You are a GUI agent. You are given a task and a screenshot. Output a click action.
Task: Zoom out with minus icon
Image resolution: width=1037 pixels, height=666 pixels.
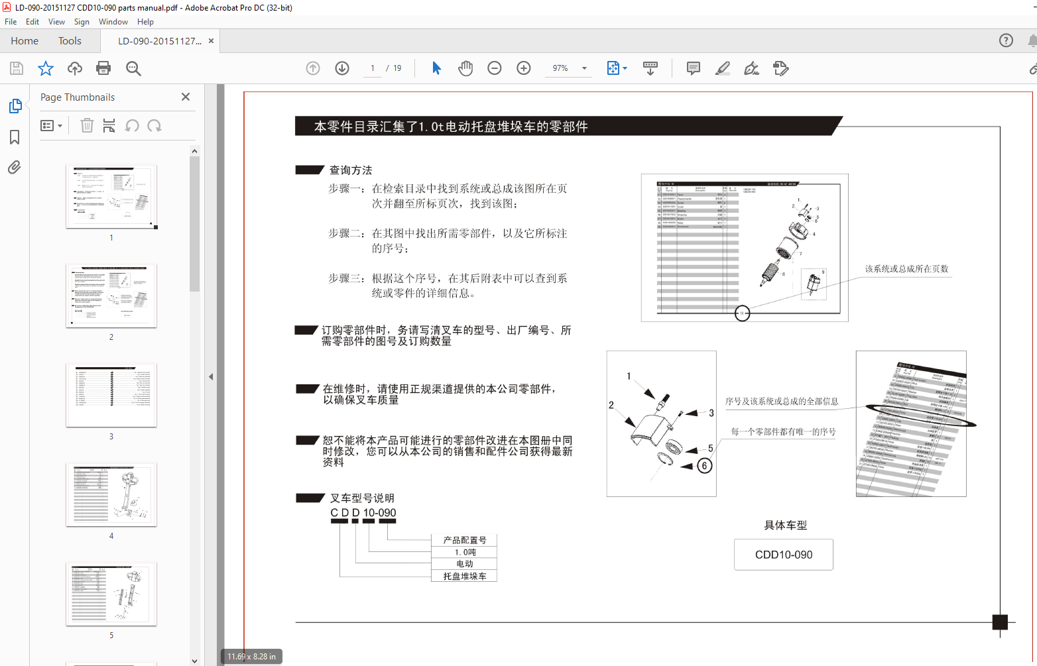click(x=495, y=68)
